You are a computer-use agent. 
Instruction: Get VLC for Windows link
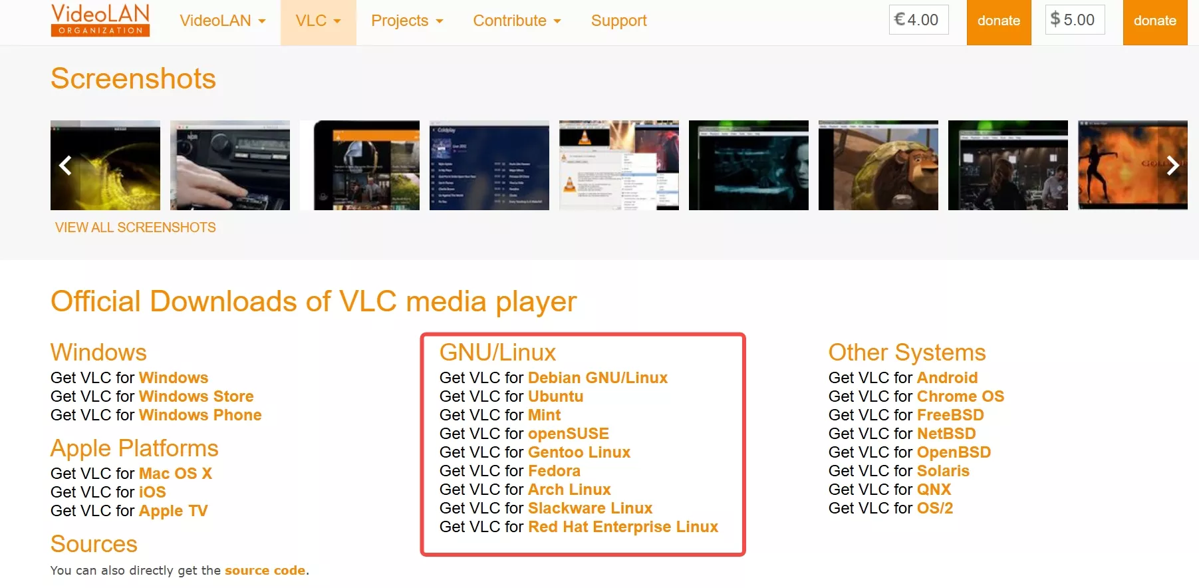point(174,378)
